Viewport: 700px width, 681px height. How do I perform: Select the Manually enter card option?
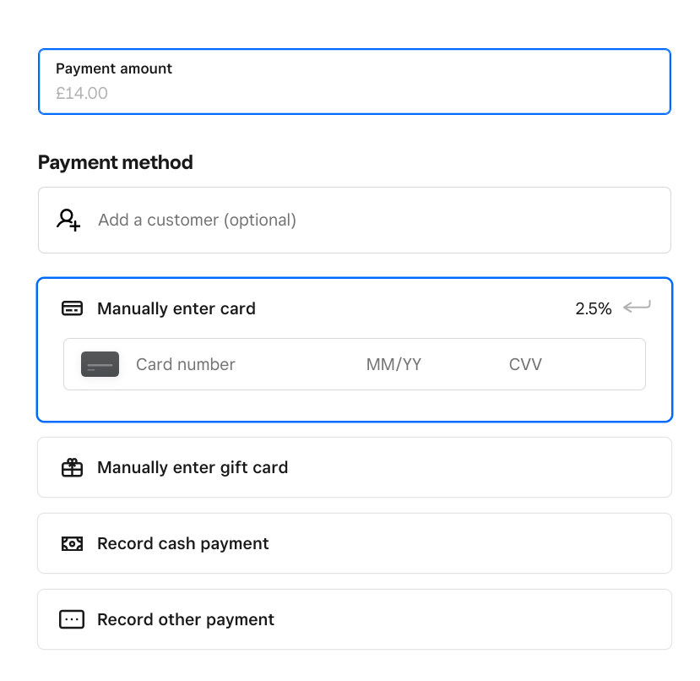point(176,308)
